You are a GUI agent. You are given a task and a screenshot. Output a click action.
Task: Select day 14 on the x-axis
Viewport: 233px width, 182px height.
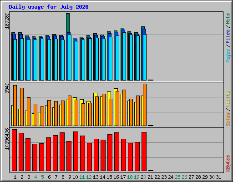coord(102,177)
